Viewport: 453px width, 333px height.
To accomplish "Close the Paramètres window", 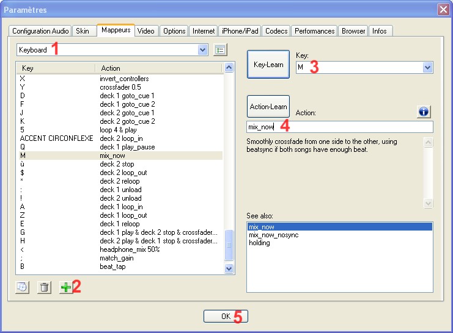I will pos(443,10).
